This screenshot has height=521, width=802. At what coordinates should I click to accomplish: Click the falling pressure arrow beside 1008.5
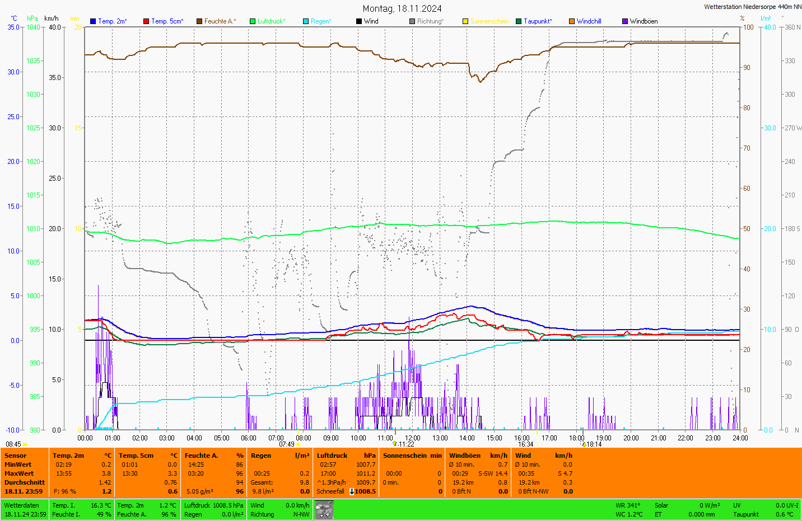tap(352, 491)
